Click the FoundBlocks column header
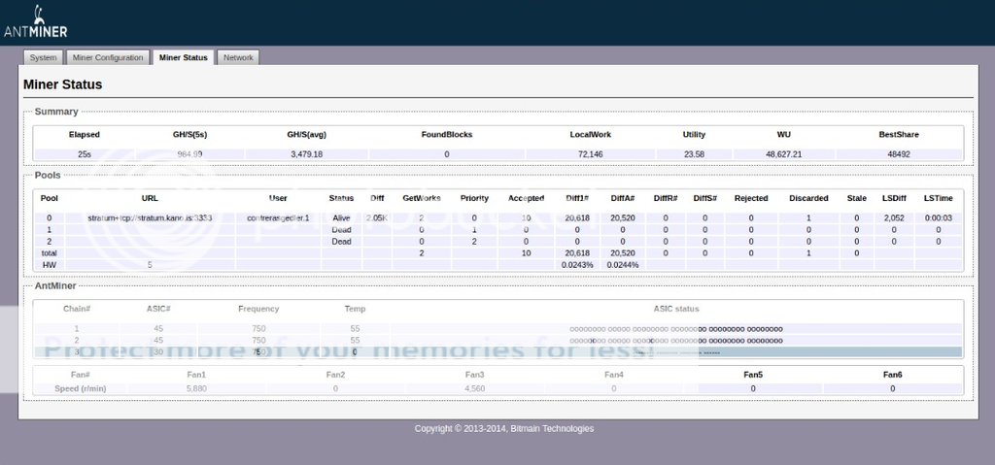 coord(447,135)
